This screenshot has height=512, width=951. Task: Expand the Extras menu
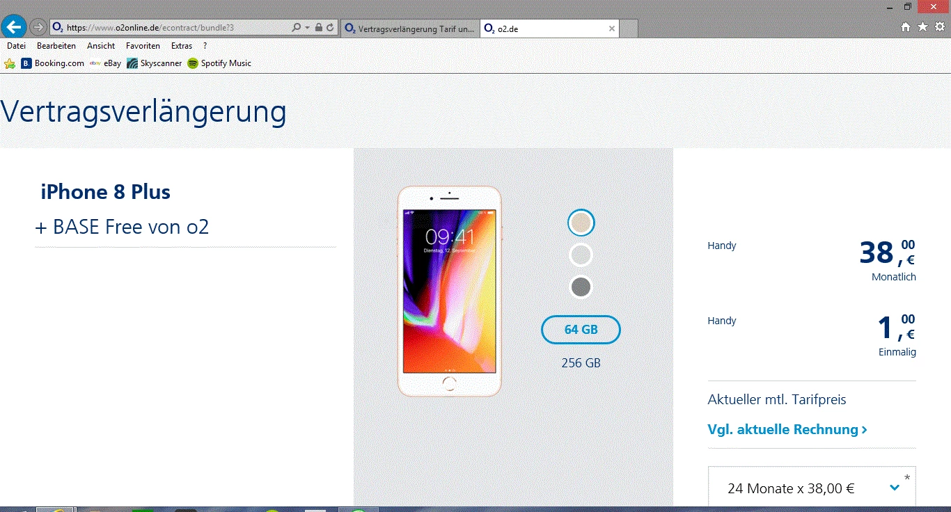(181, 45)
